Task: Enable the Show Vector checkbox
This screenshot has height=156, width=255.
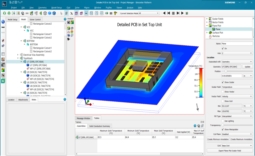Action: tap(223, 91)
